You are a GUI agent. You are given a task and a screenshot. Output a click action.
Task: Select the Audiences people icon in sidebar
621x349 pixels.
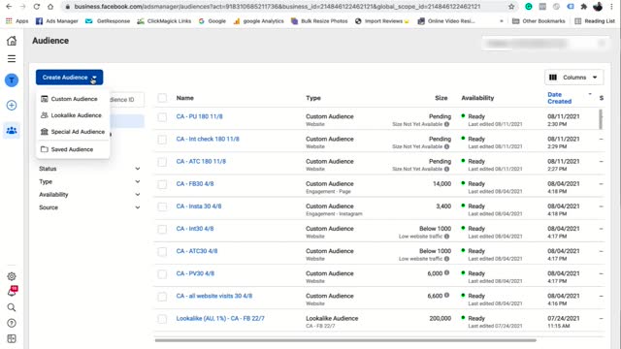12,130
